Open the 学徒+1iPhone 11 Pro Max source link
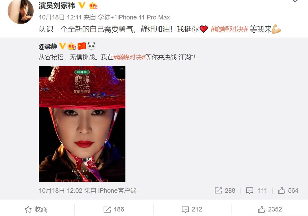The height and width of the screenshot is (216, 308). click(134, 17)
